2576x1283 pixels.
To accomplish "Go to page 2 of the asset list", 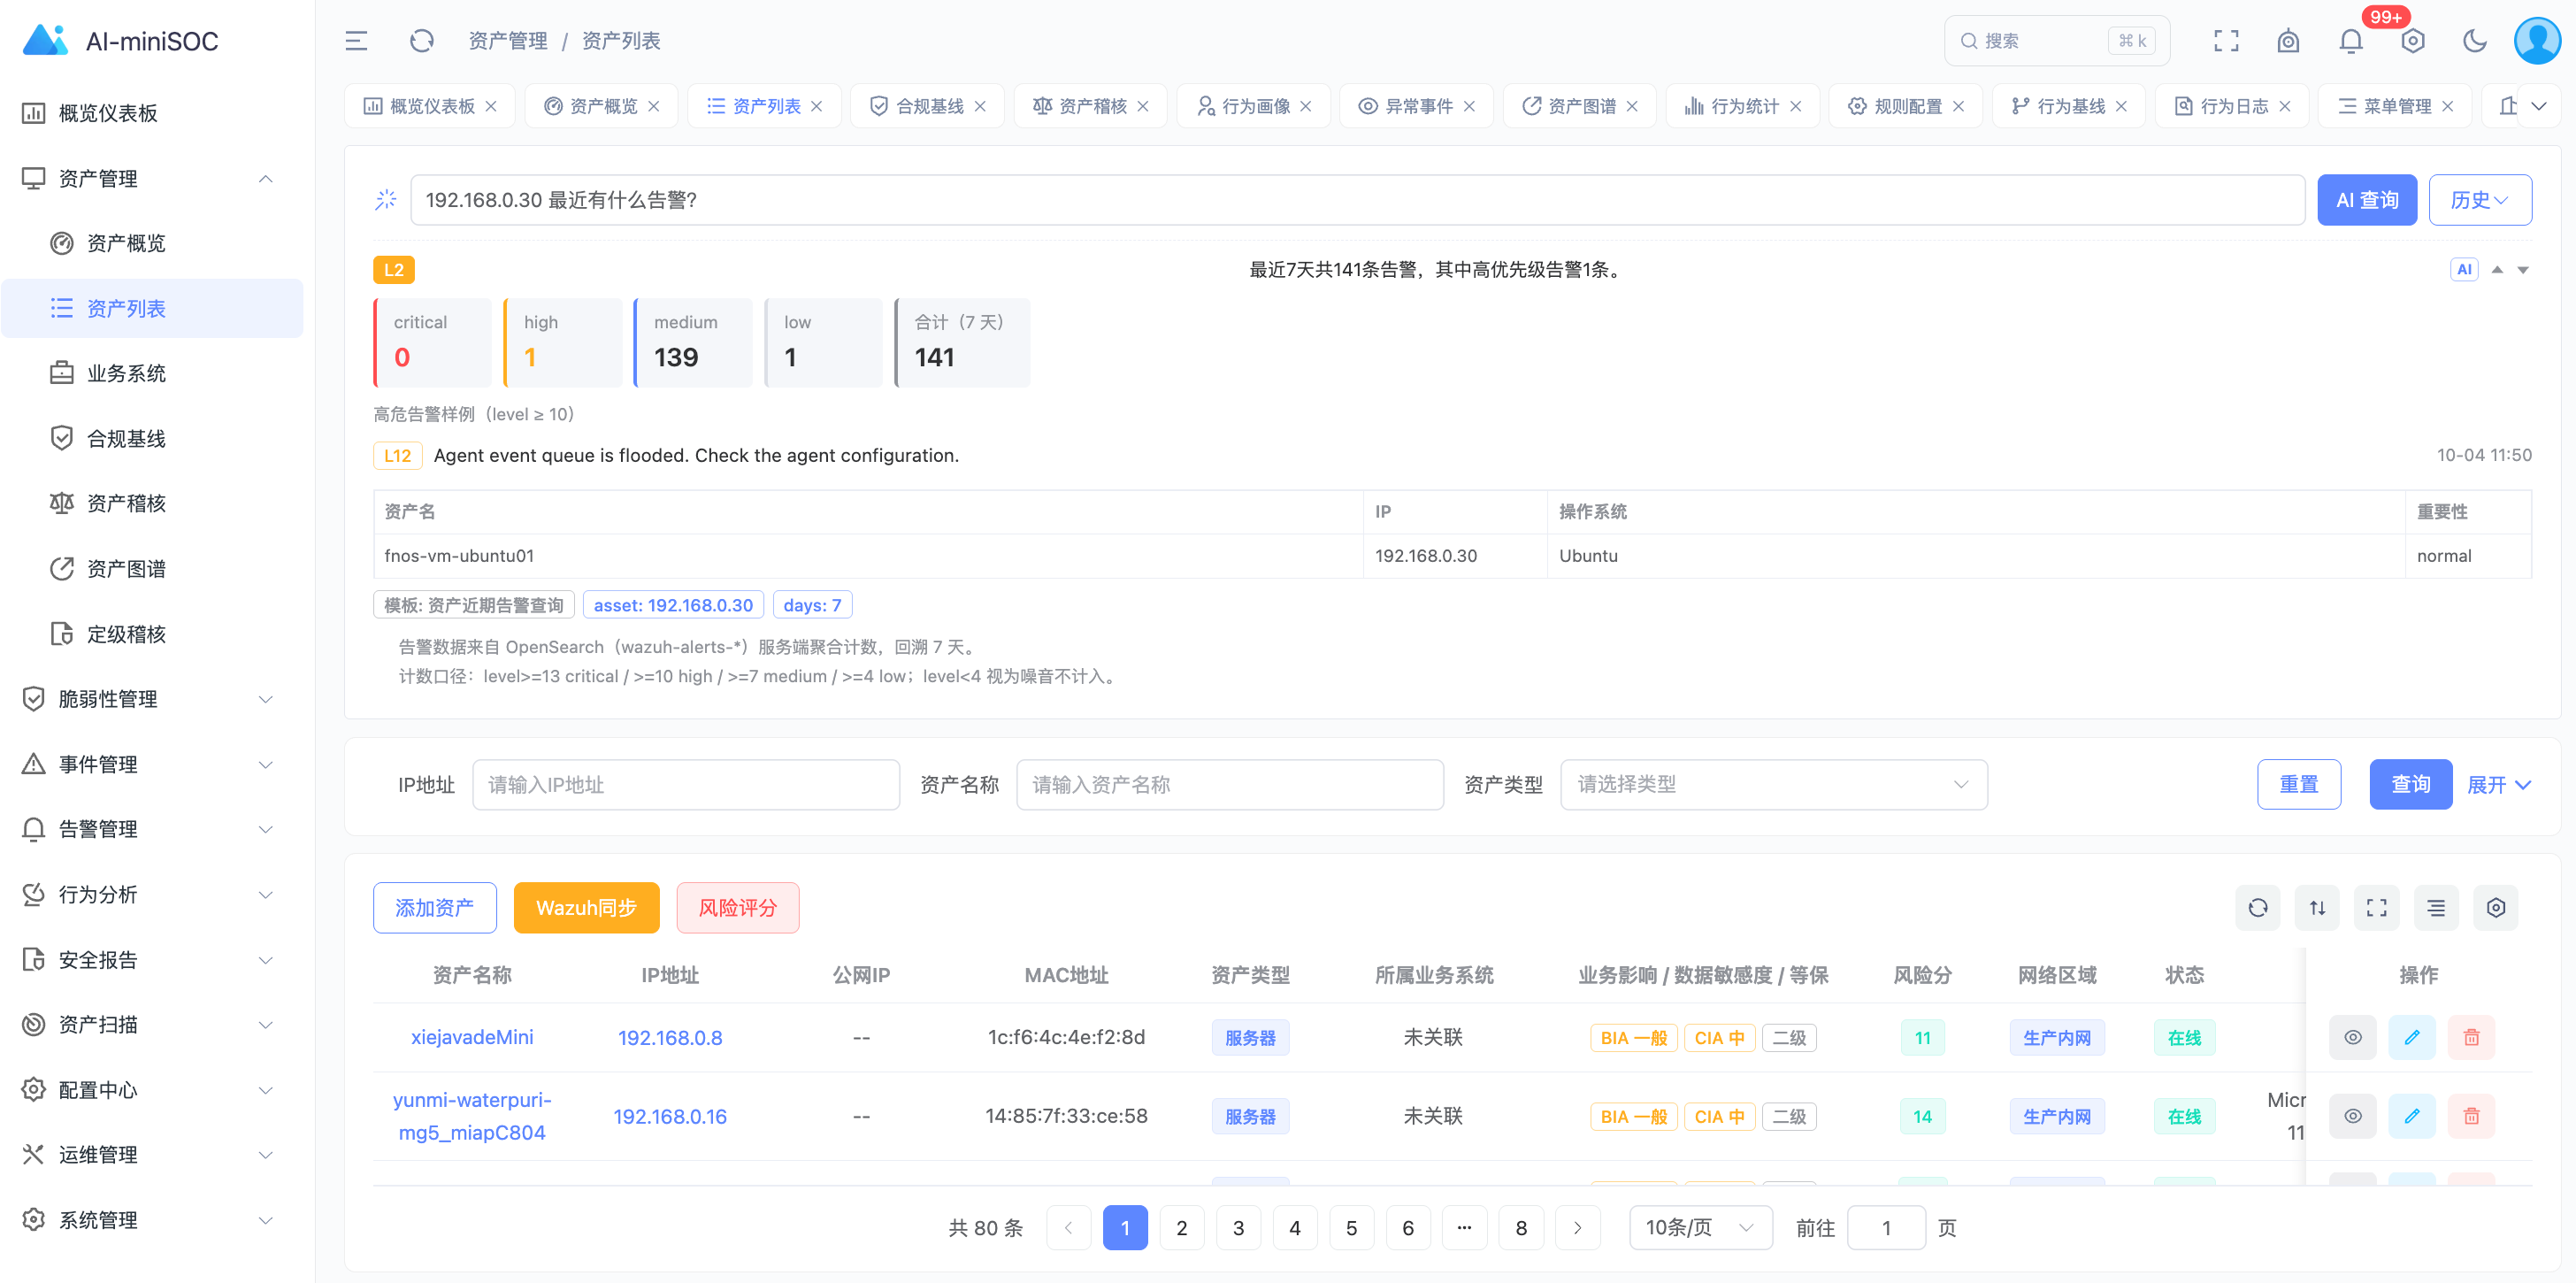I will pyautogui.click(x=1181, y=1228).
